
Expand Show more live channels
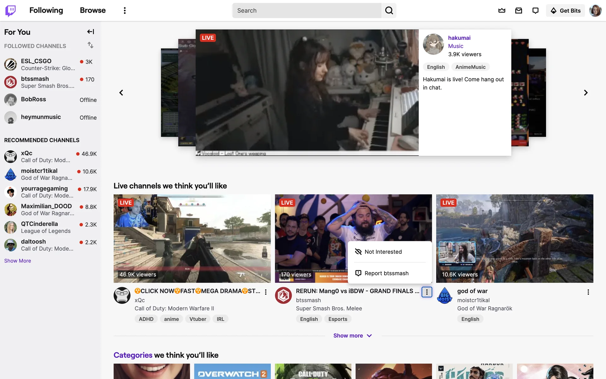[x=353, y=335]
